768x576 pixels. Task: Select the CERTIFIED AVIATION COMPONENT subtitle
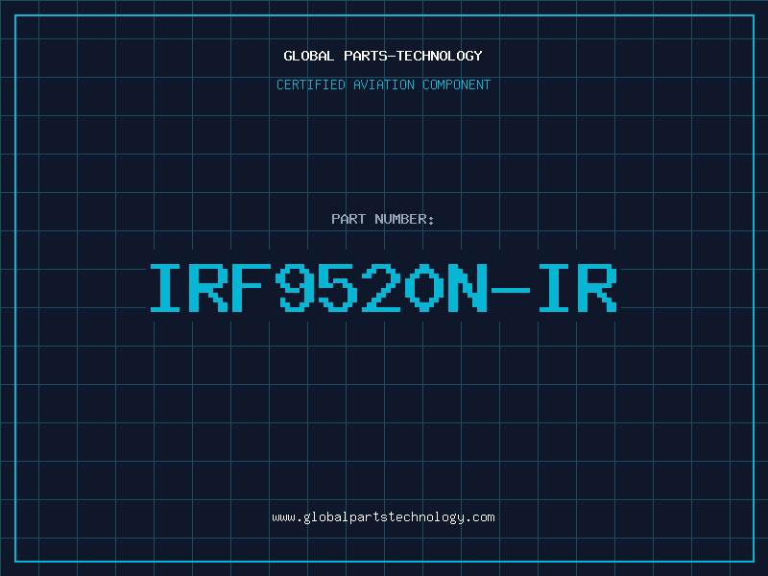(383, 84)
